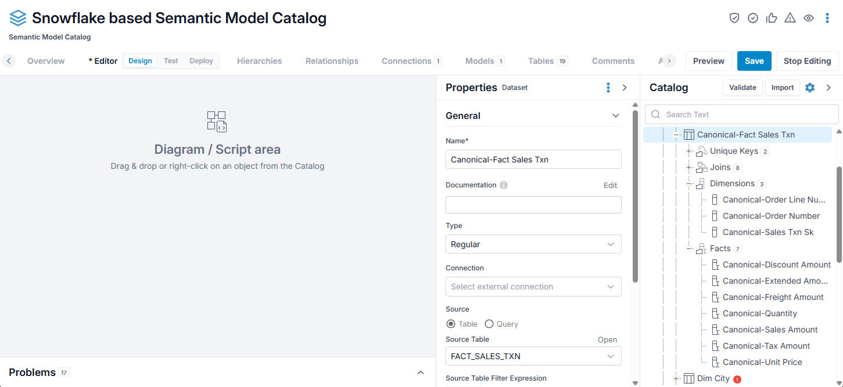843x387 pixels.
Task: Click the Import button
Action: (x=783, y=88)
